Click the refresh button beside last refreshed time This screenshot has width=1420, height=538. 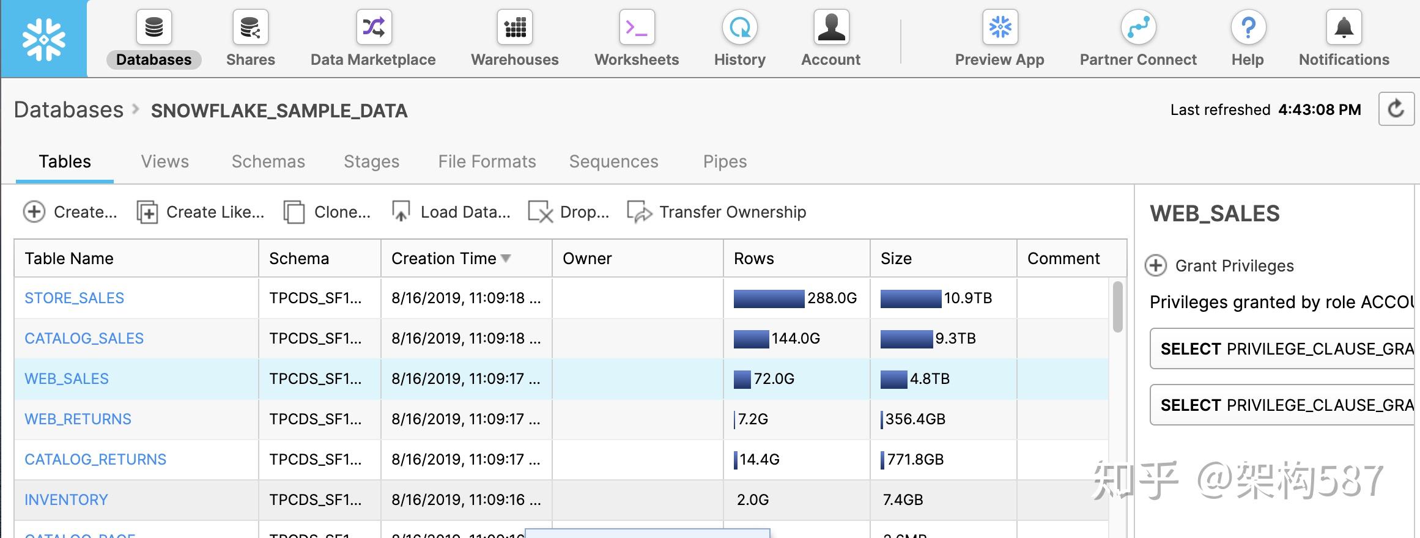click(x=1396, y=109)
